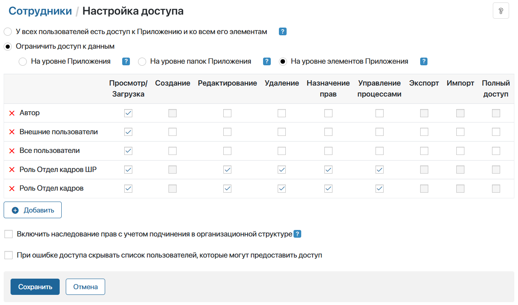Uncheck Удаление for Роль Отдел кадров ШР

[282, 170]
